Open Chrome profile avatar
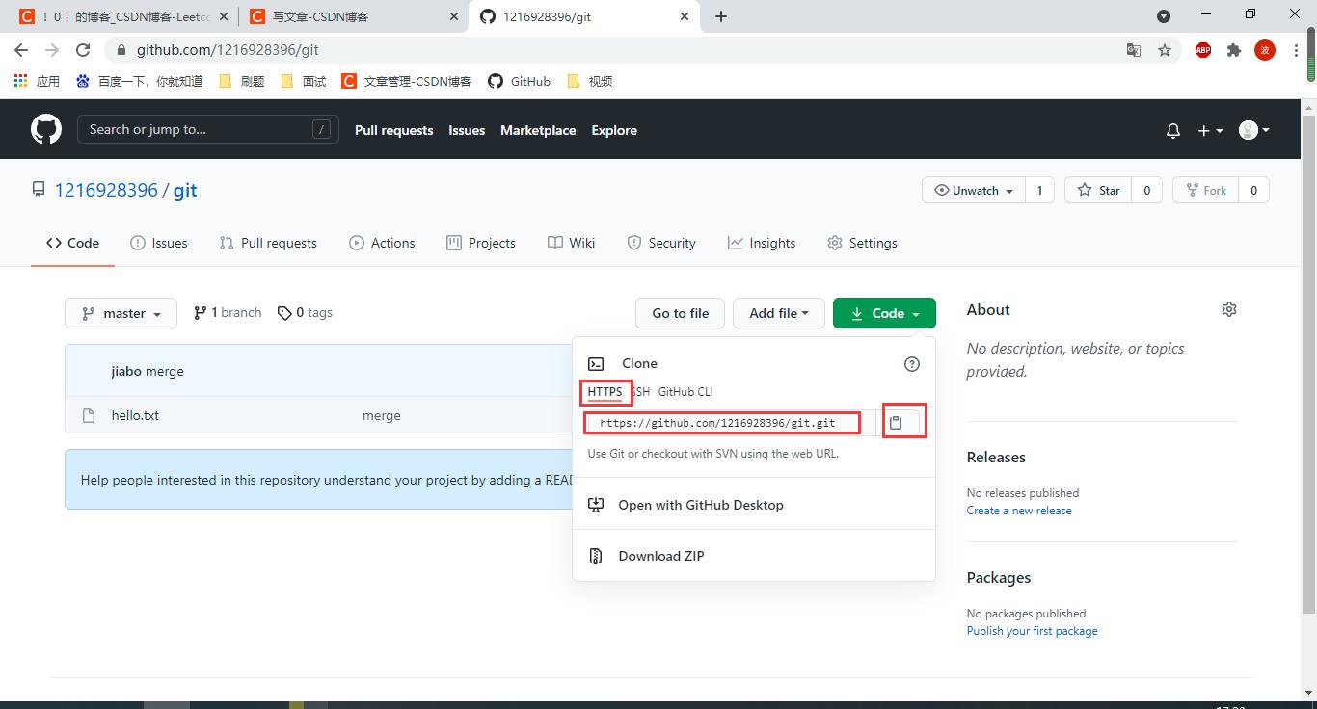Screen dimensions: 1317x709 click(x=1265, y=50)
